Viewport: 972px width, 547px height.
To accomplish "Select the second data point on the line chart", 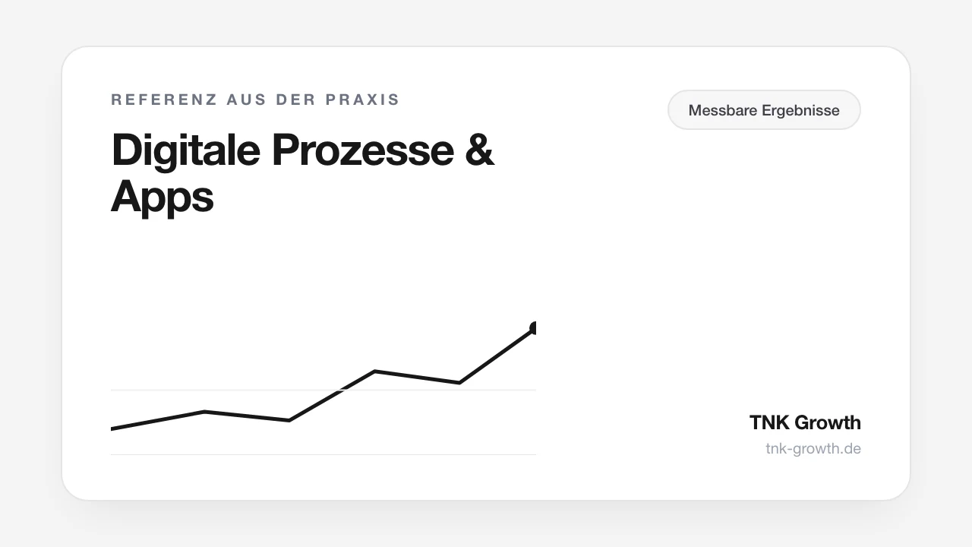I will pos(204,412).
